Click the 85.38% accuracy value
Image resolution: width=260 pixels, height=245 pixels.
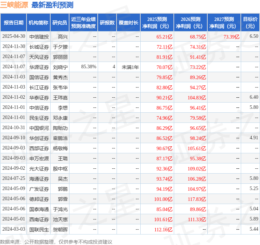pos(89,67)
